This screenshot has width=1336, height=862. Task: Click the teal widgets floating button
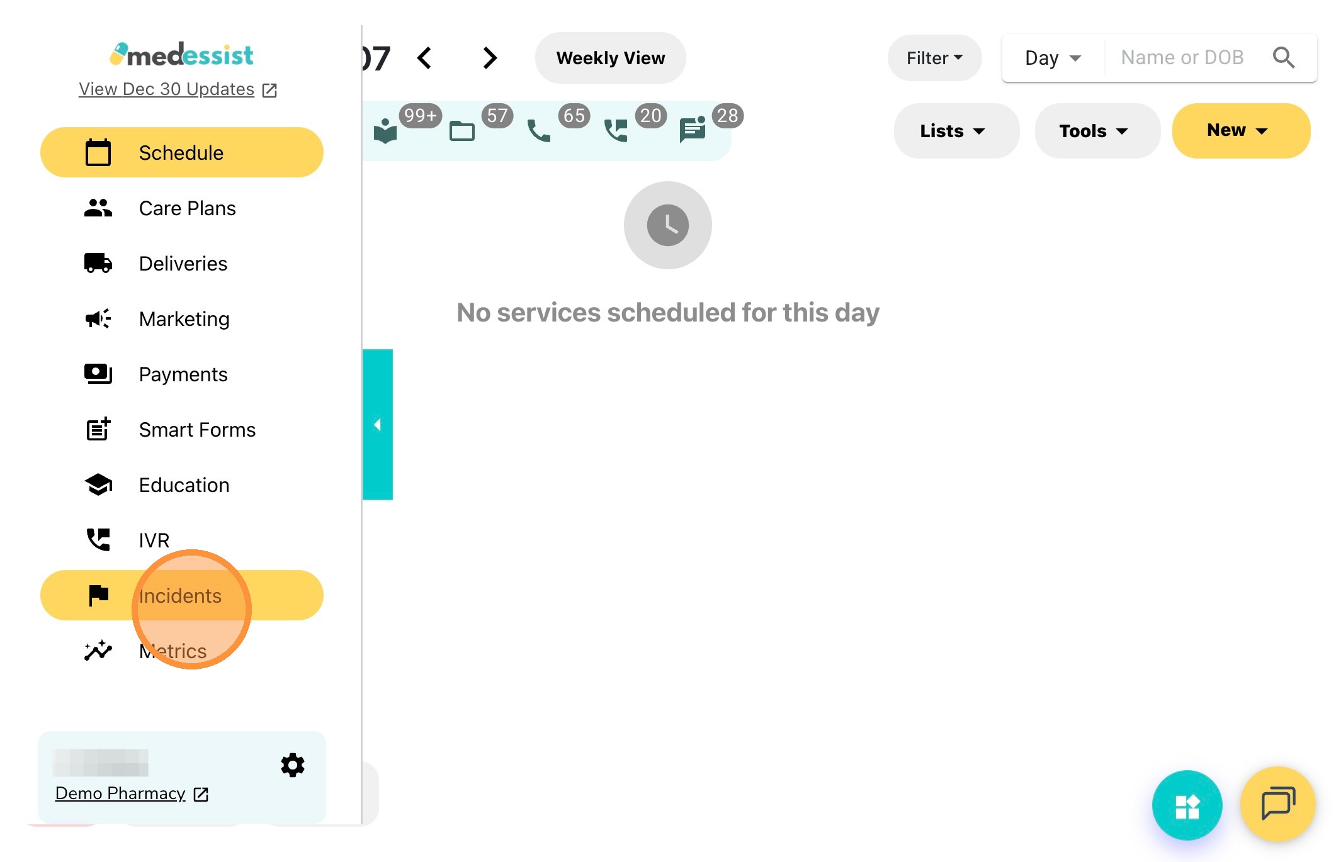(x=1187, y=805)
